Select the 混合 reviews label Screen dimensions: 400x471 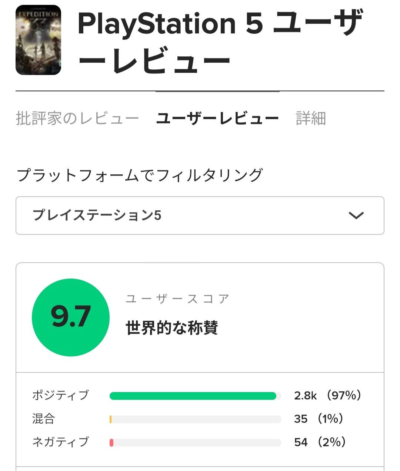click(x=44, y=419)
